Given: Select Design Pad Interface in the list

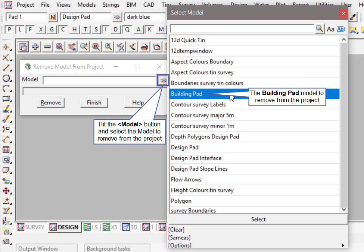Looking at the screenshot, I should coord(196,158).
